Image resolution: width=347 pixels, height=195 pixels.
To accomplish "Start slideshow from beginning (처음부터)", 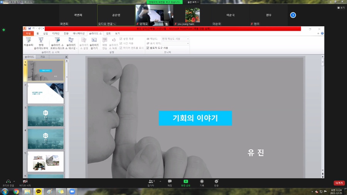I will (x=28, y=42).
